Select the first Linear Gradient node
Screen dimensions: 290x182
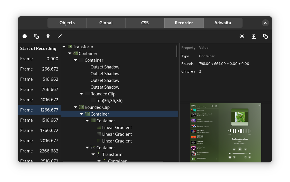coord(117,127)
